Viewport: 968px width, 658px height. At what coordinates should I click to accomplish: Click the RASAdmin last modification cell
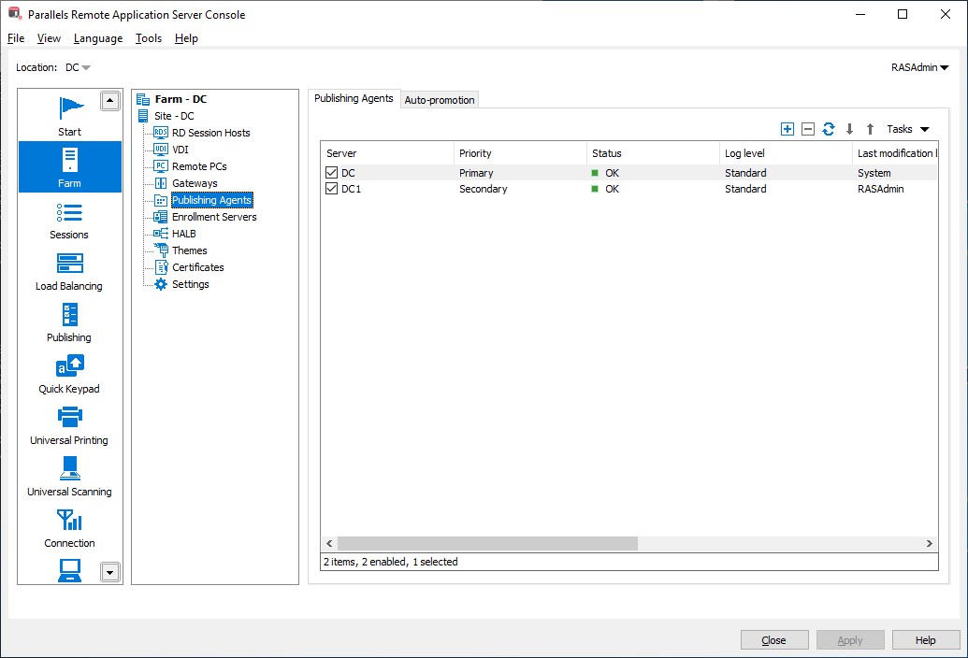click(880, 189)
